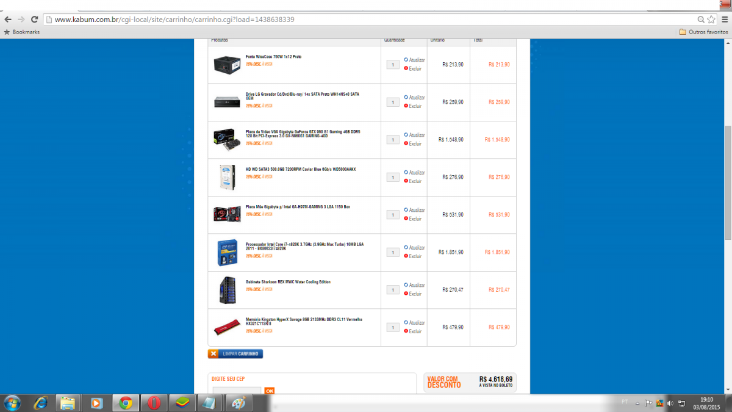Click the Limpar Carrinho button

(x=235, y=353)
